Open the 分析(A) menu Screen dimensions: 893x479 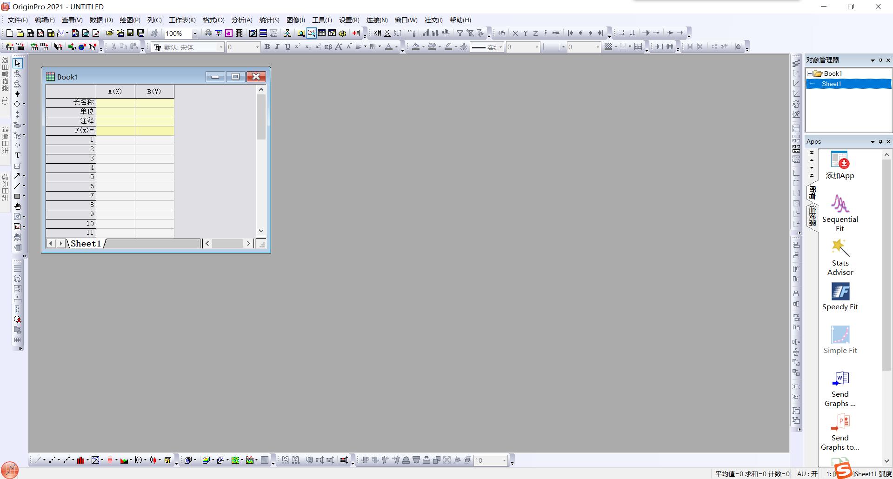[x=241, y=20]
